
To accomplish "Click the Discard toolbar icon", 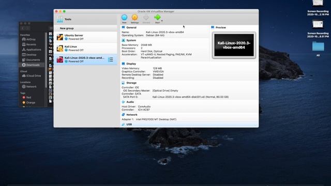I will tap(146, 18).
